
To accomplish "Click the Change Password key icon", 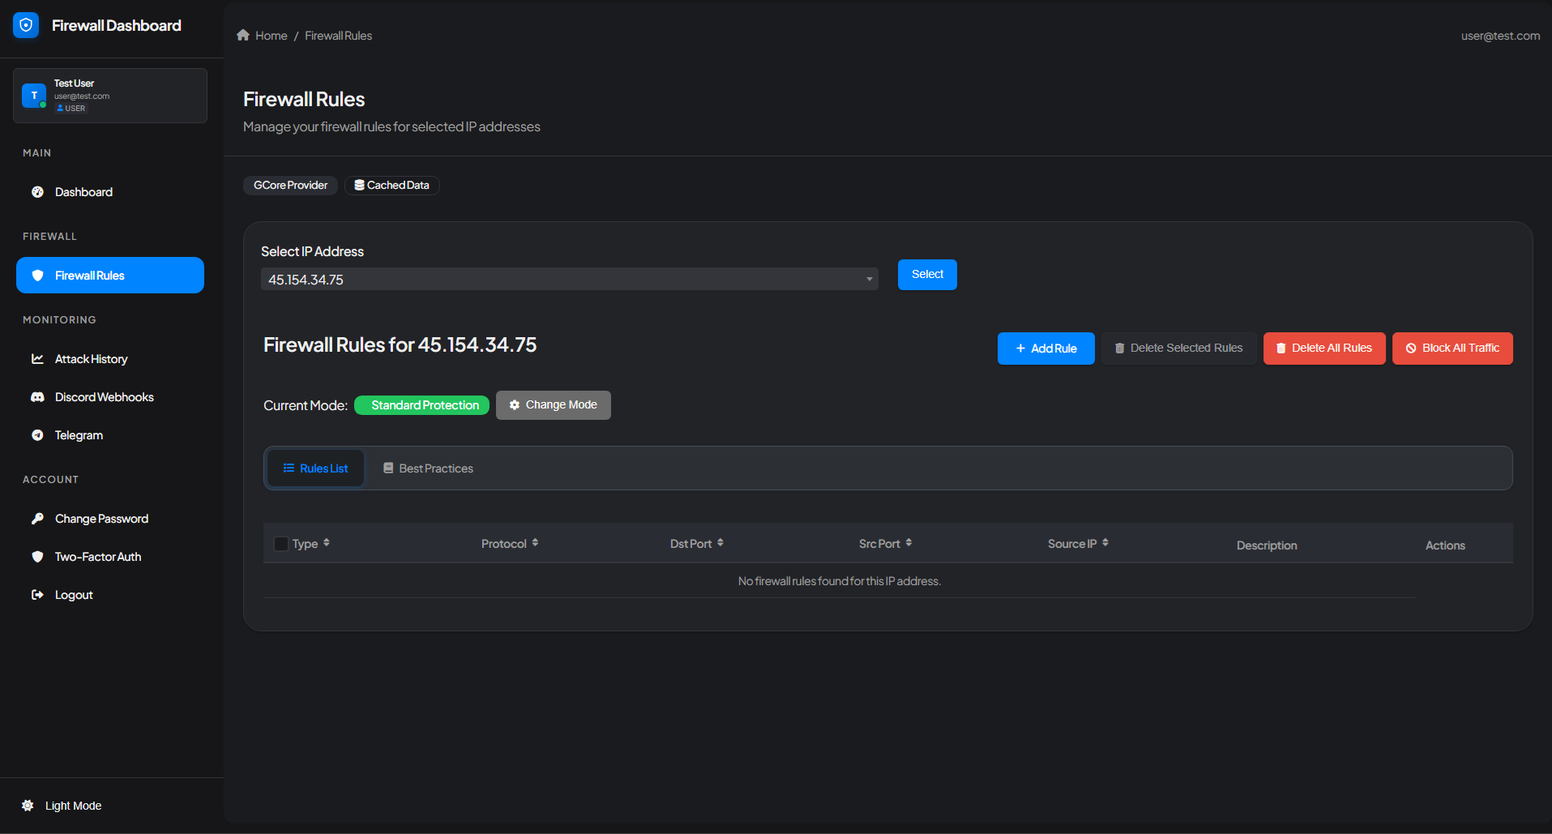I will pyautogui.click(x=37, y=519).
